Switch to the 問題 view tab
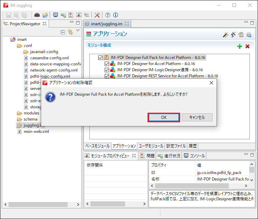Screen dimensions: 258x219 pos(147,156)
